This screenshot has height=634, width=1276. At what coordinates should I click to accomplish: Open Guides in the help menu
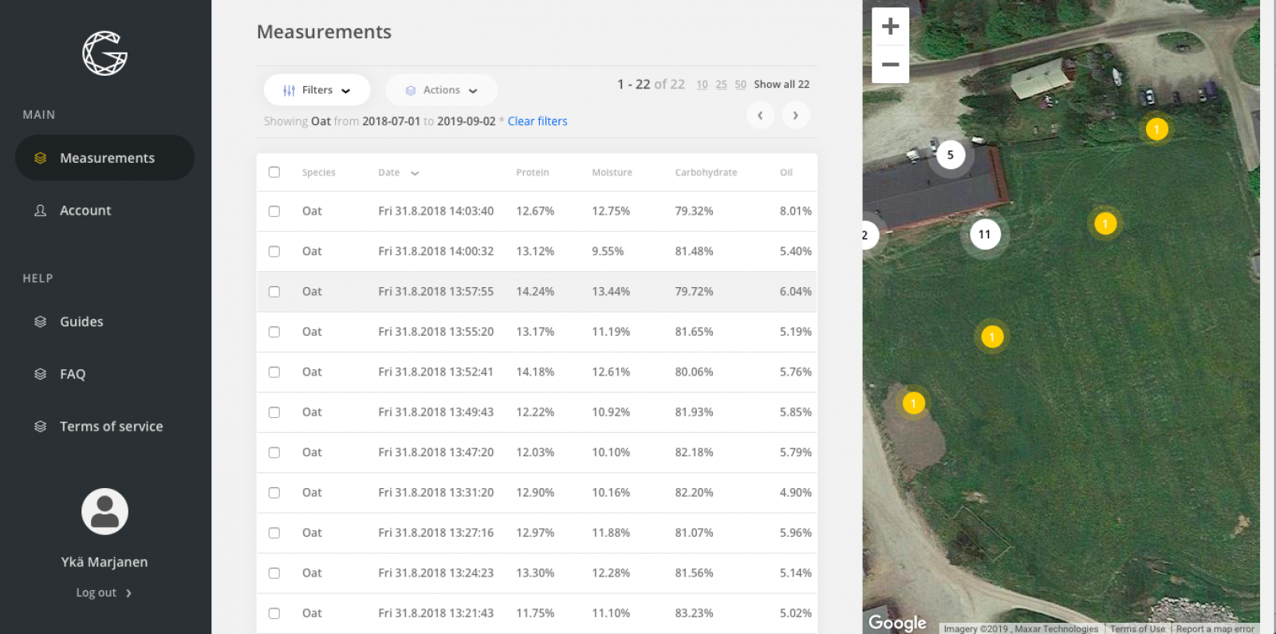[81, 322]
